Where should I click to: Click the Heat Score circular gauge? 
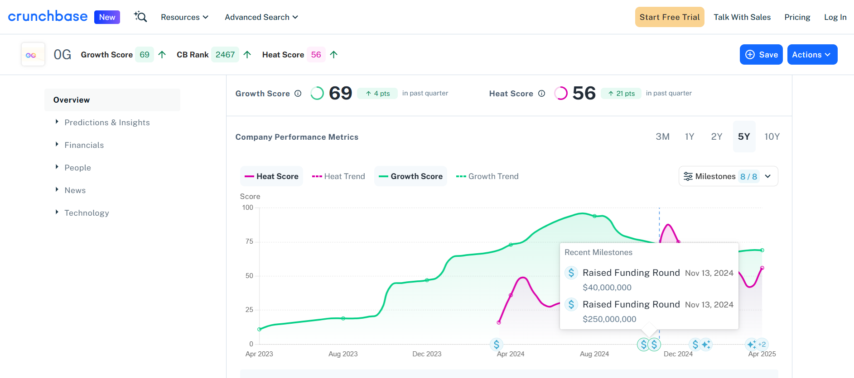pos(561,93)
